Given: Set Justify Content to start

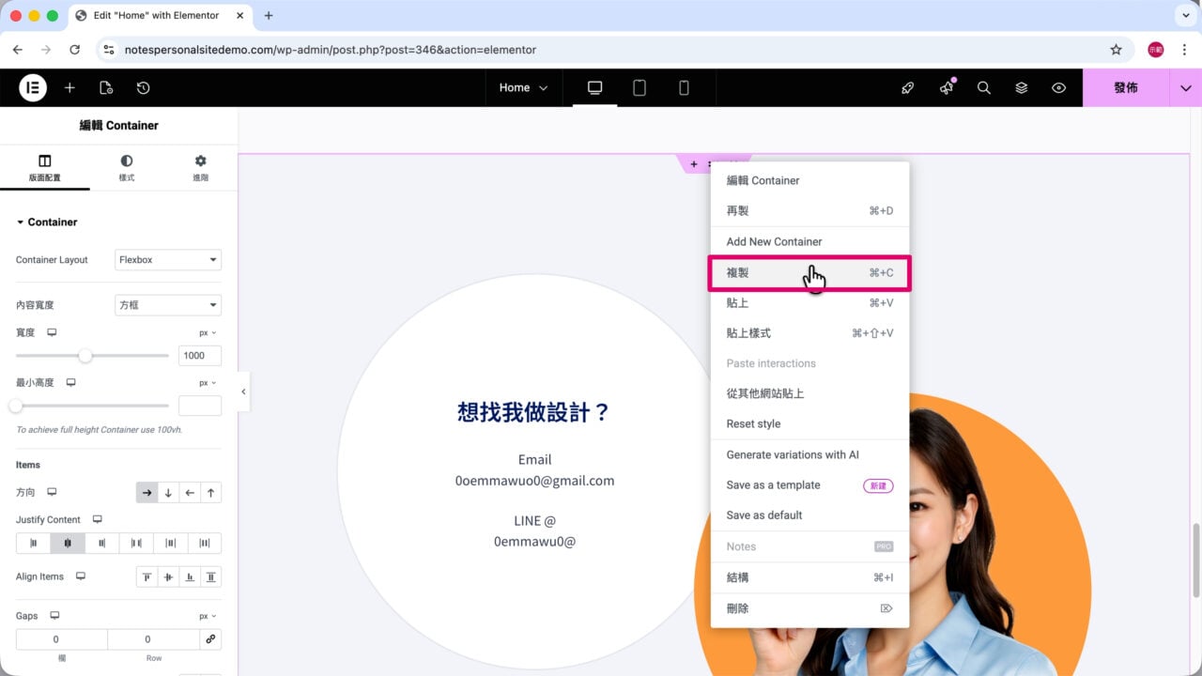Looking at the screenshot, I should 33,543.
